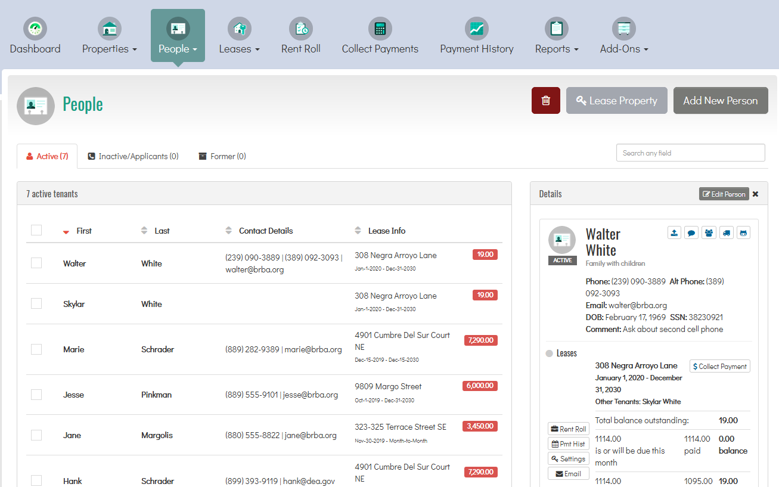Switch to the Former tab
The height and width of the screenshot is (487, 779).
click(222, 156)
